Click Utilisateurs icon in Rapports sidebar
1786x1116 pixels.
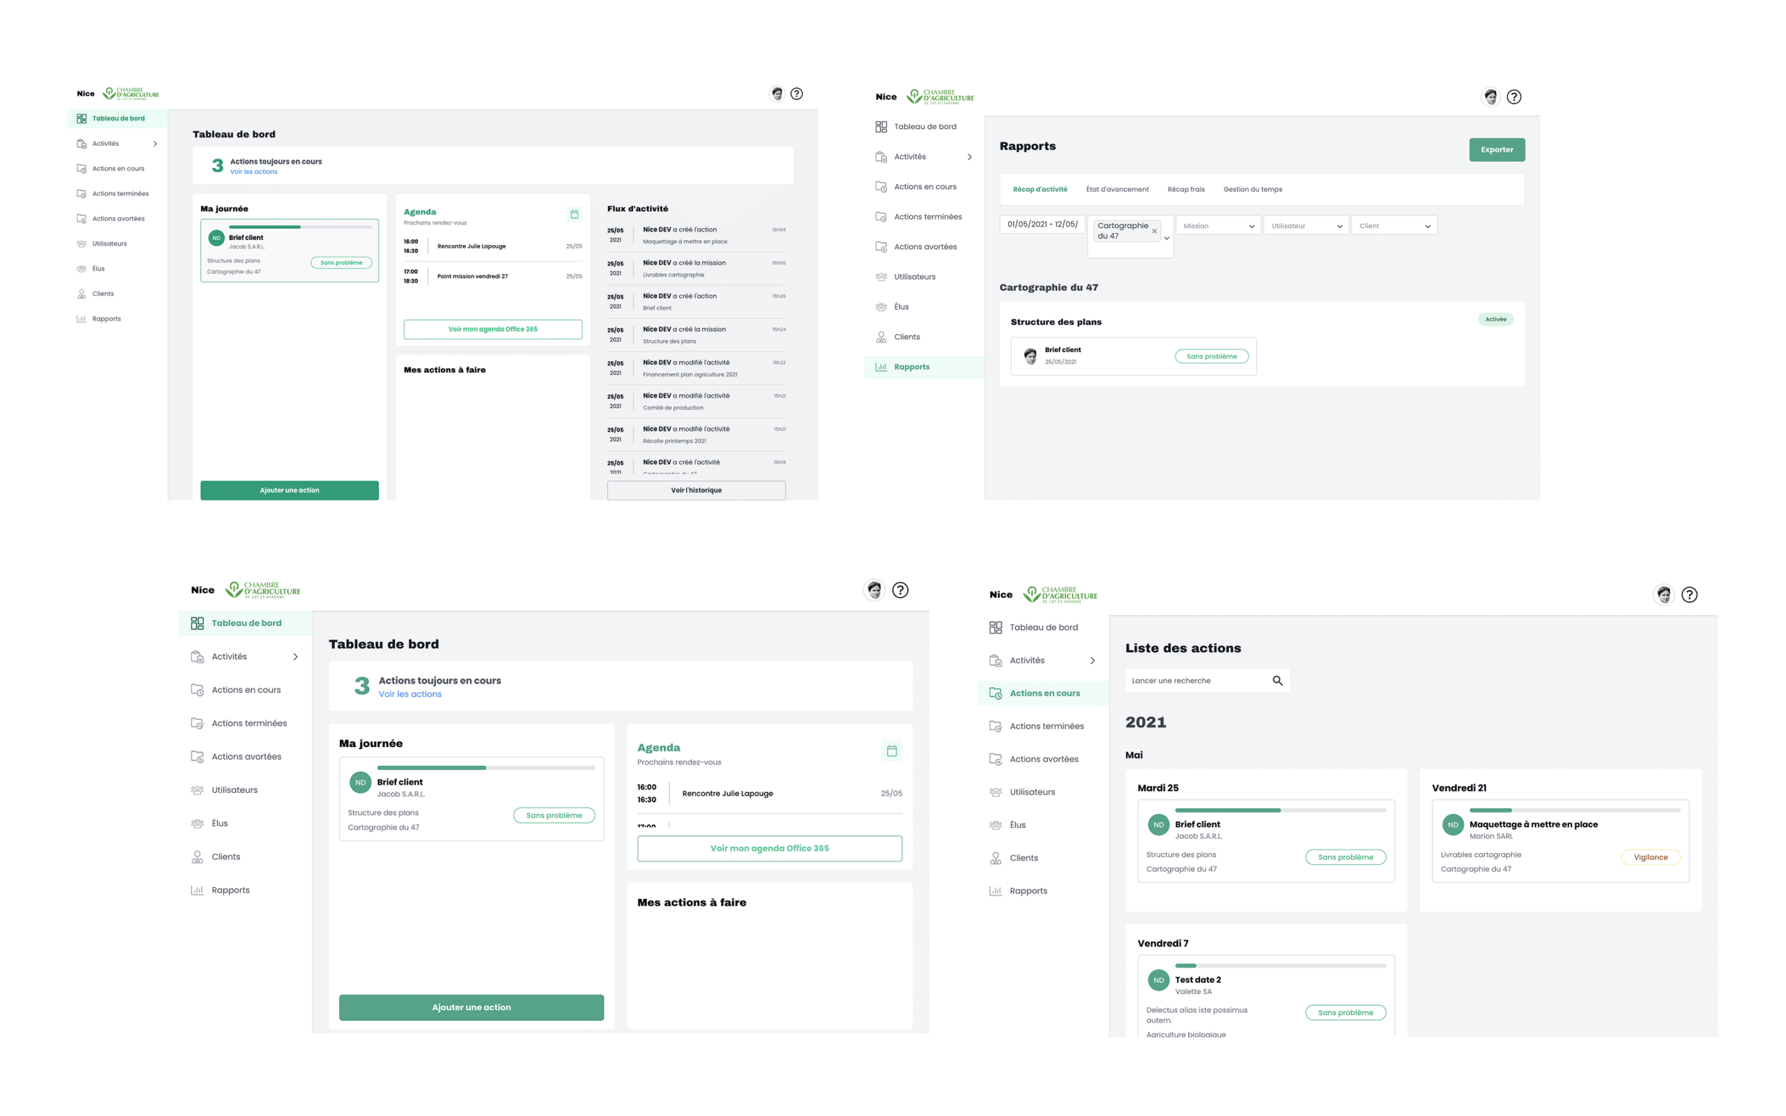click(881, 277)
